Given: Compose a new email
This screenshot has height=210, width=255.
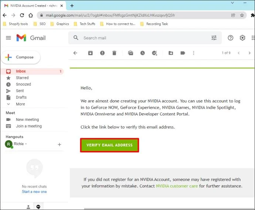Looking at the screenshot, I should pos(21,57).
